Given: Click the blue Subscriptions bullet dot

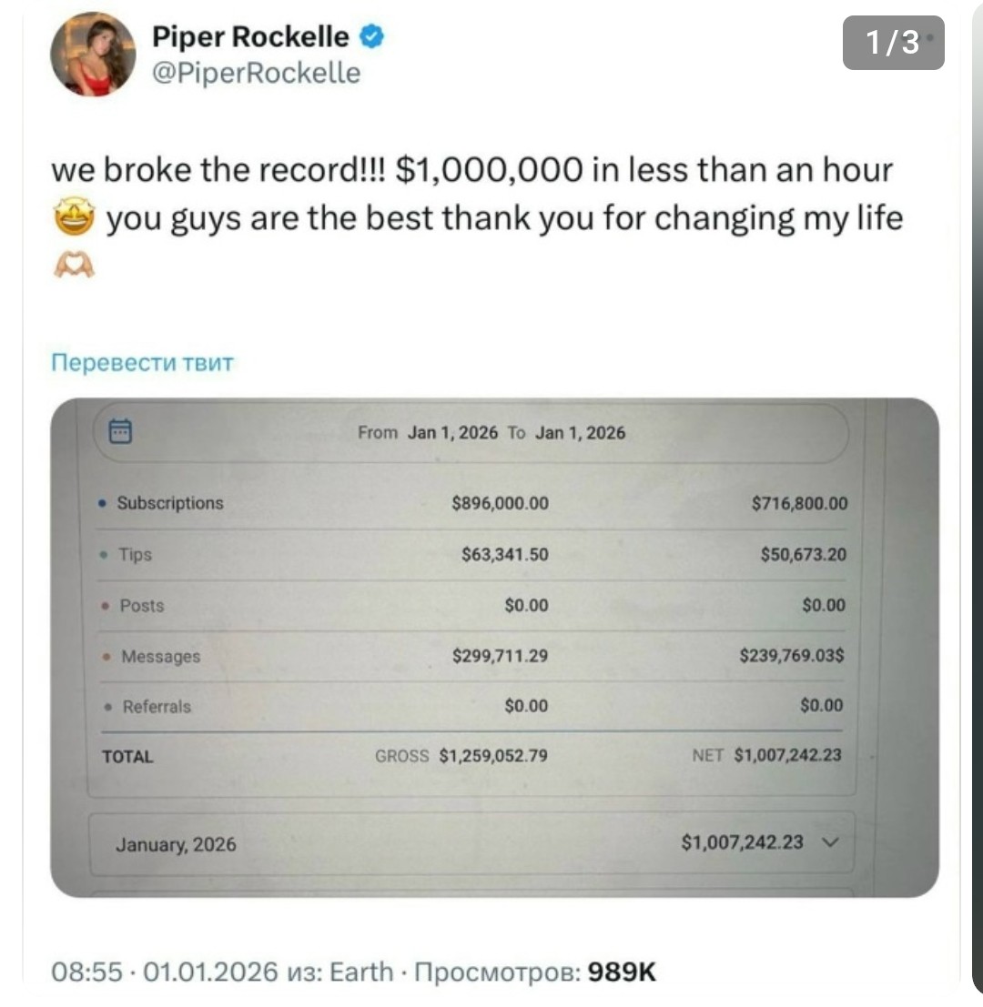Looking at the screenshot, I should coord(103,503).
